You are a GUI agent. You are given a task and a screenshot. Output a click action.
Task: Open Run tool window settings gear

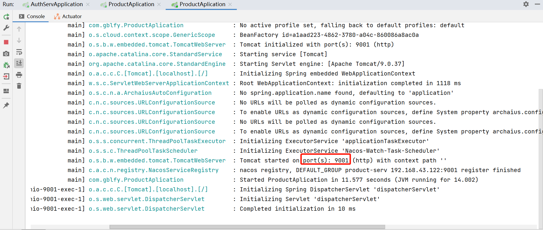point(526,4)
